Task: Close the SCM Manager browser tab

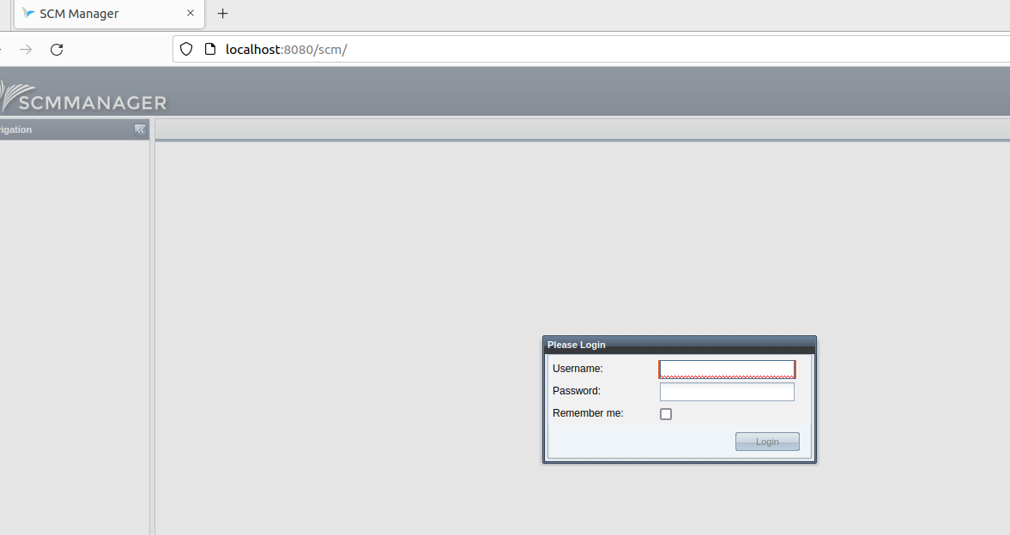Action: [191, 13]
